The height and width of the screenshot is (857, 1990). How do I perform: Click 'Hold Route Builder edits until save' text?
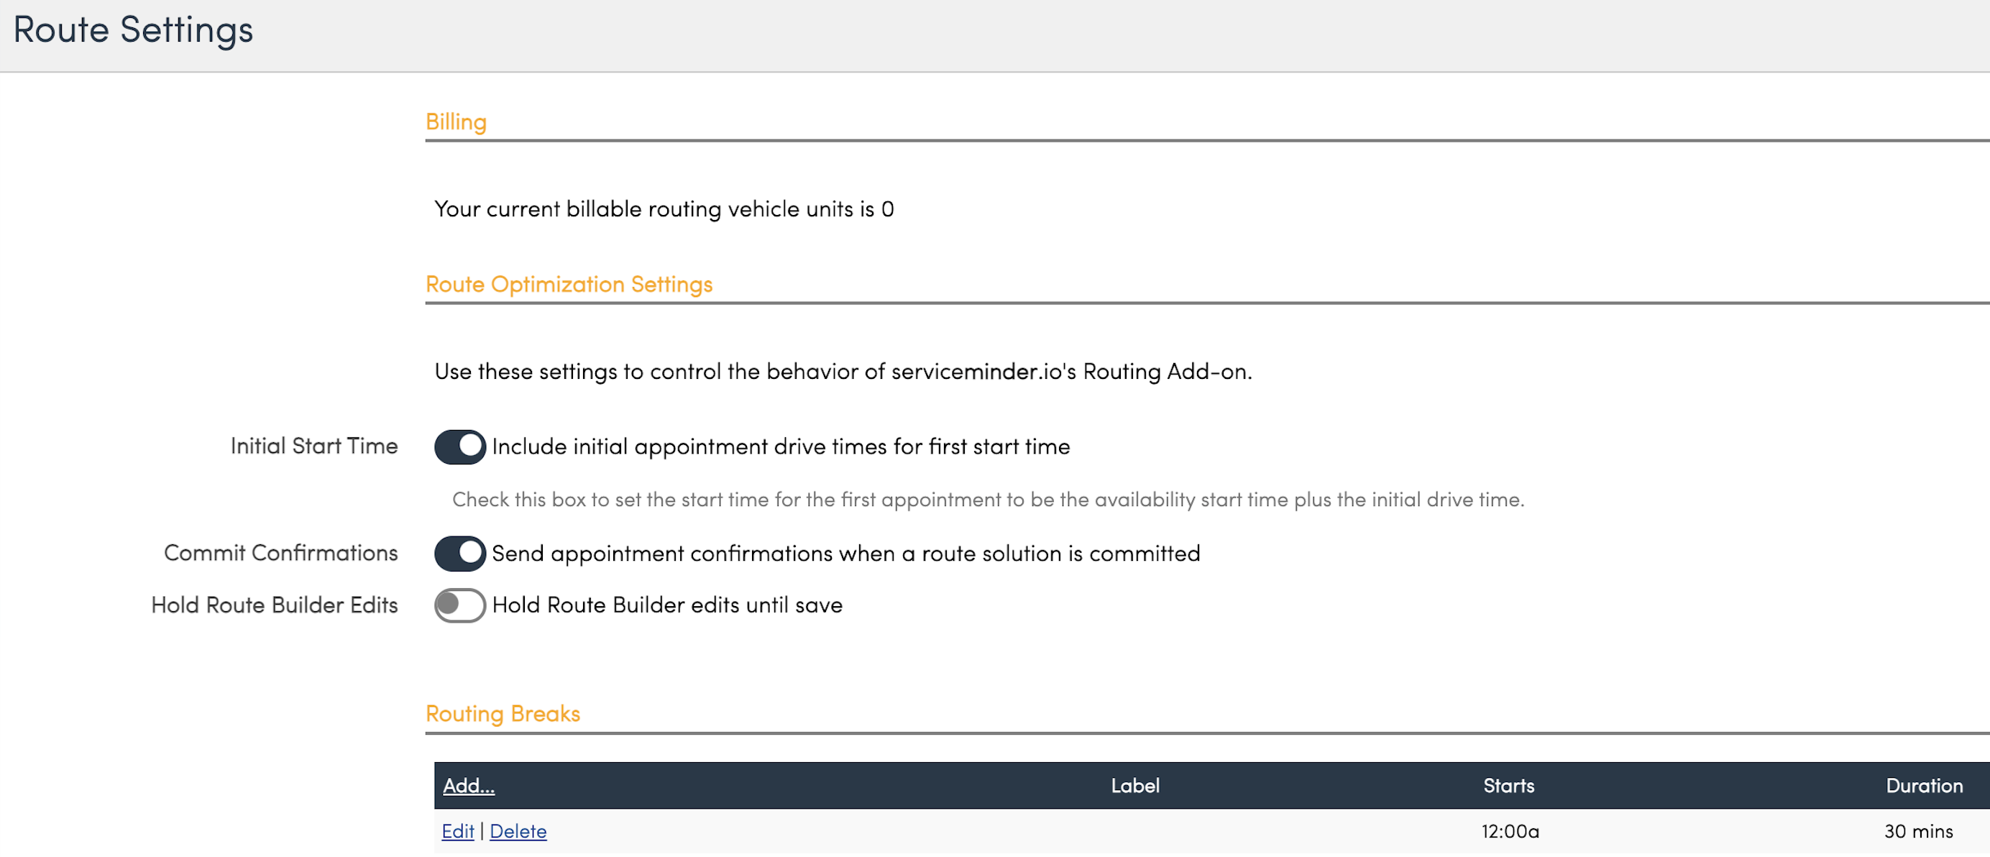tap(666, 605)
